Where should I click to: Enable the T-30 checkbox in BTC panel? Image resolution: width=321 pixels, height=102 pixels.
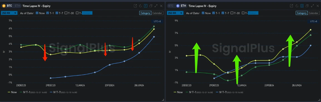coord(66,13)
